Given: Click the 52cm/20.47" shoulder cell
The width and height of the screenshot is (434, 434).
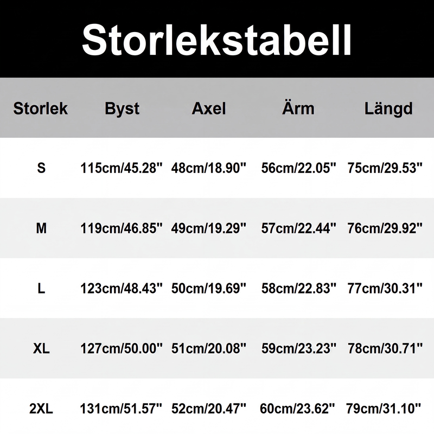Looking at the screenshot, I should pos(208,409).
